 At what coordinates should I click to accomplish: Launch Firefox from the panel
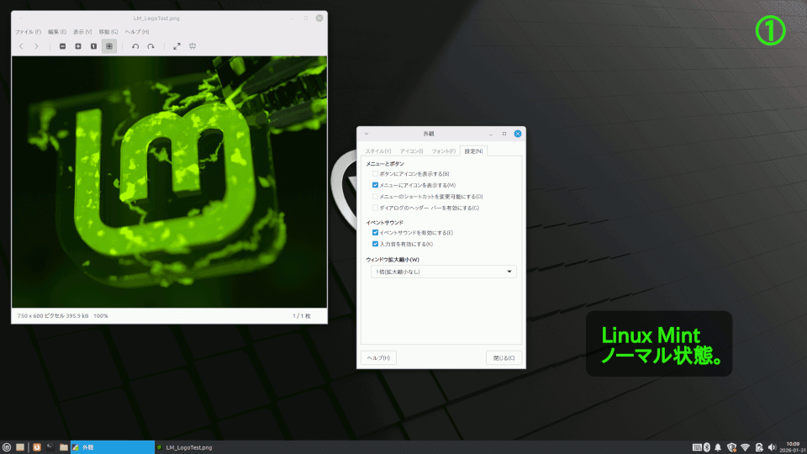click(36, 447)
